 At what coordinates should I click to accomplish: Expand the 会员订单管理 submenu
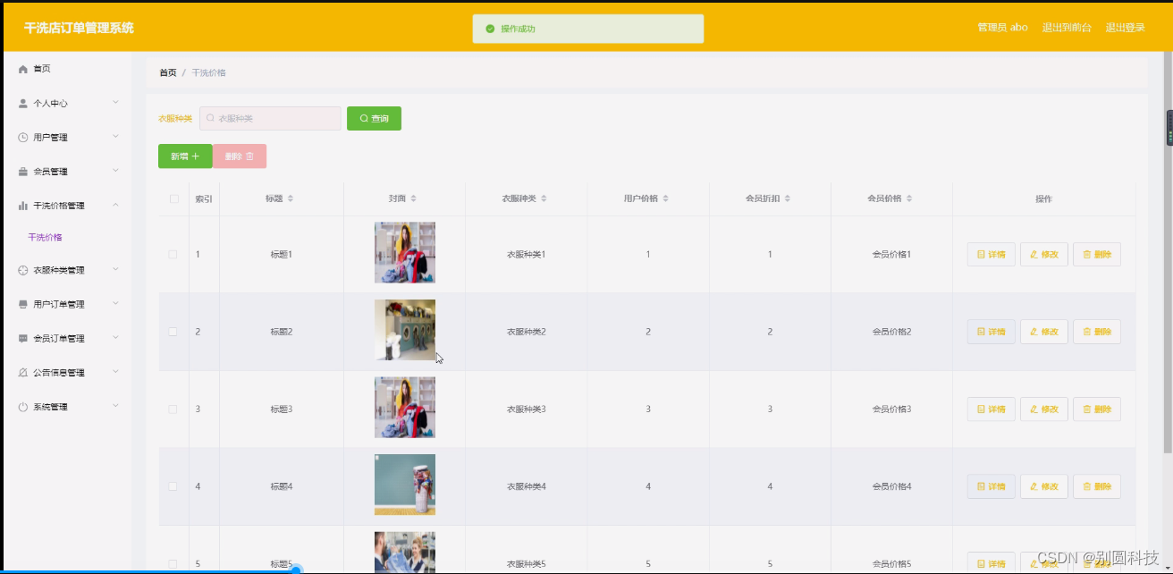point(61,338)
